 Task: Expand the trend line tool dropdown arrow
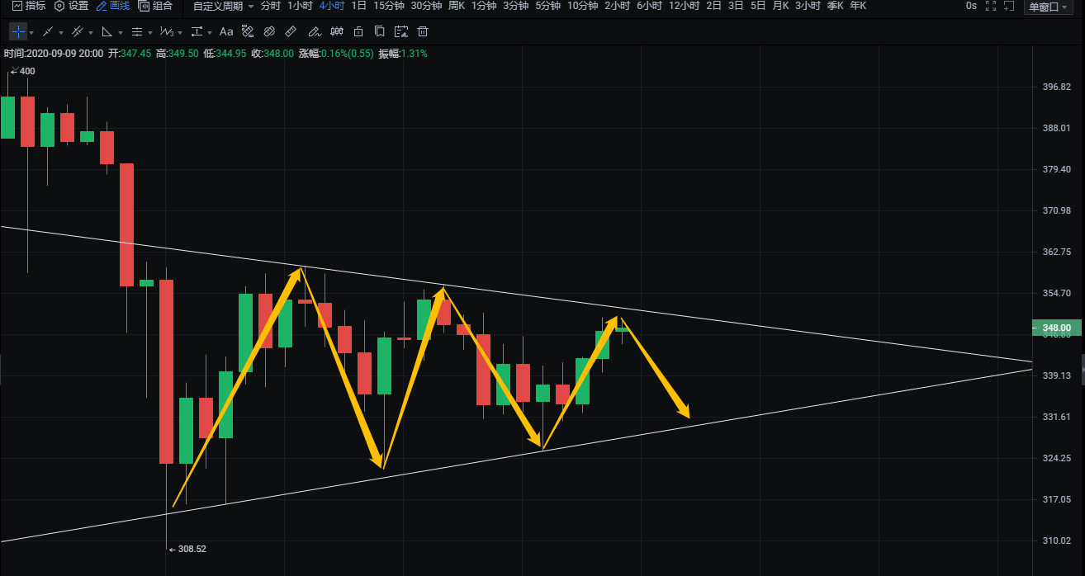(61, 33)
